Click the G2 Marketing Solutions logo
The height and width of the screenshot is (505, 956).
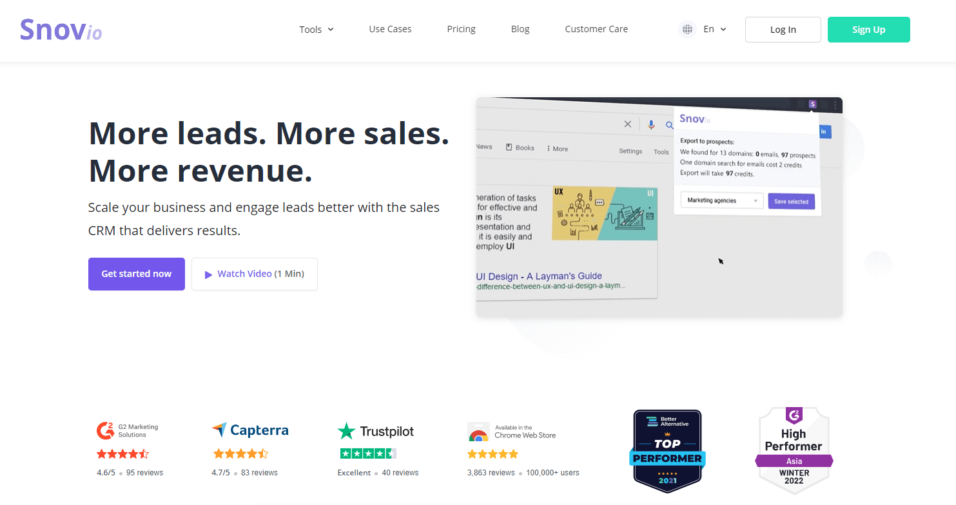pyautogui.click(x=128, y=430)
